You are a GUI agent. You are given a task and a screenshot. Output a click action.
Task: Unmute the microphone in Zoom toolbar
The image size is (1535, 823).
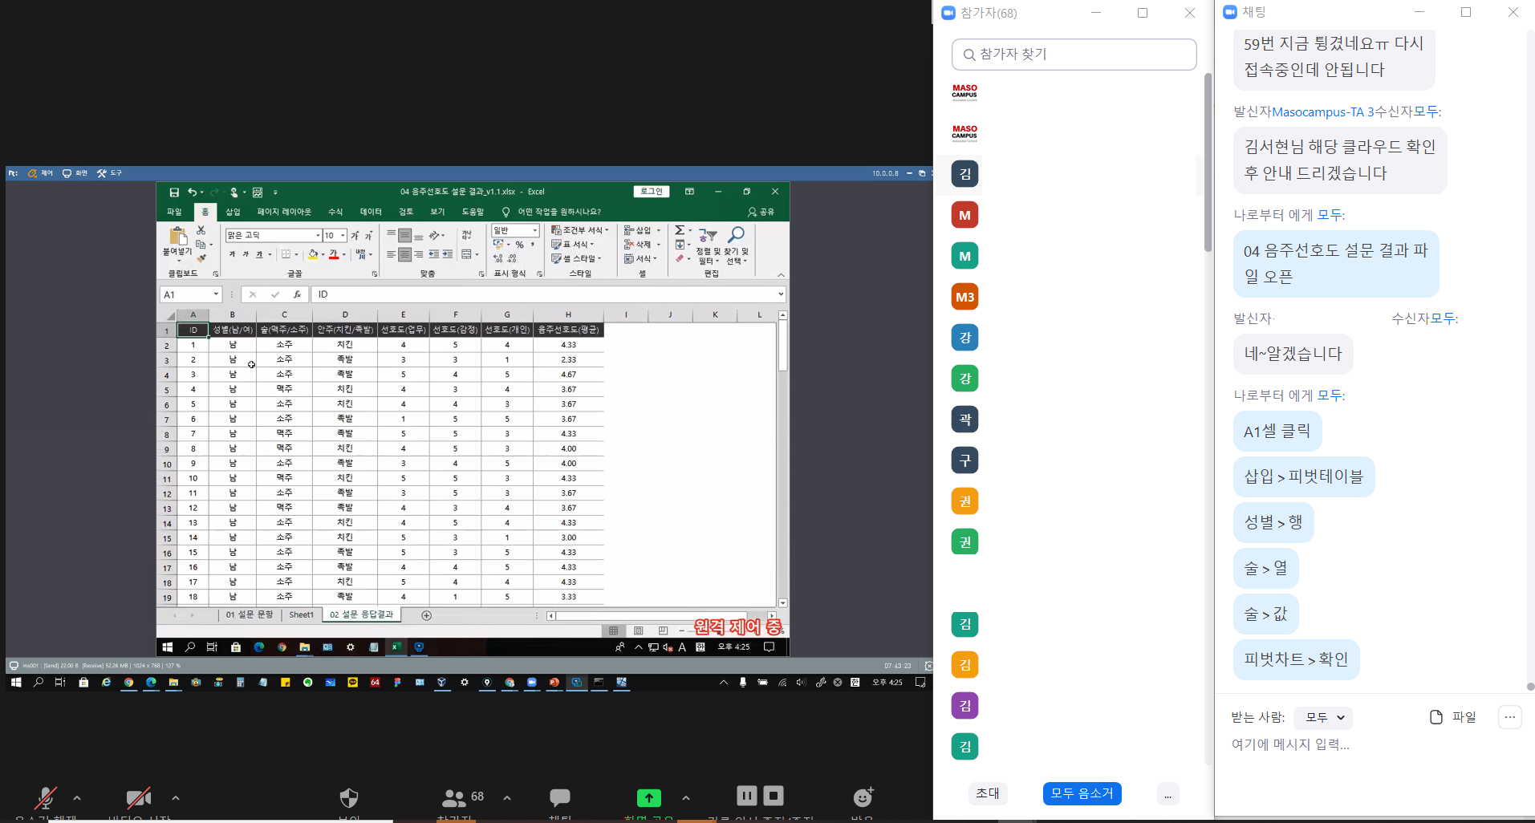(46, 797)
